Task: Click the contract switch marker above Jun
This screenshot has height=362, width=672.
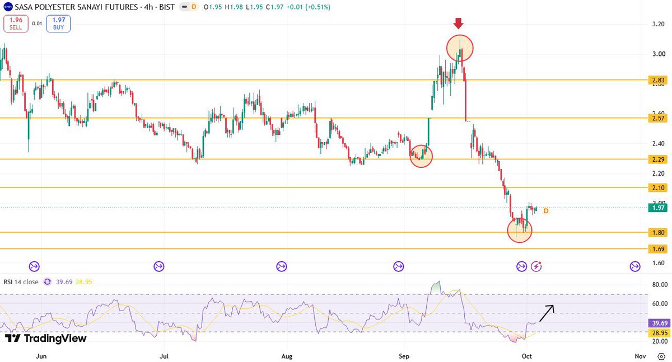Action: point(34,266)
